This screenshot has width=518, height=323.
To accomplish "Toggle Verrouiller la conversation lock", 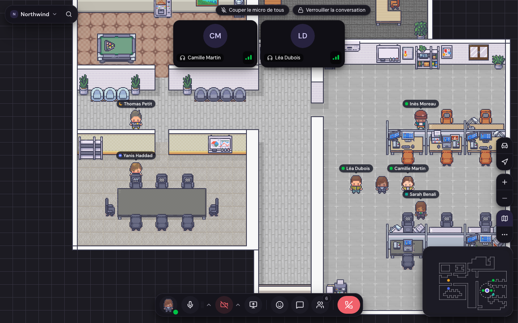I will point(331,10).
